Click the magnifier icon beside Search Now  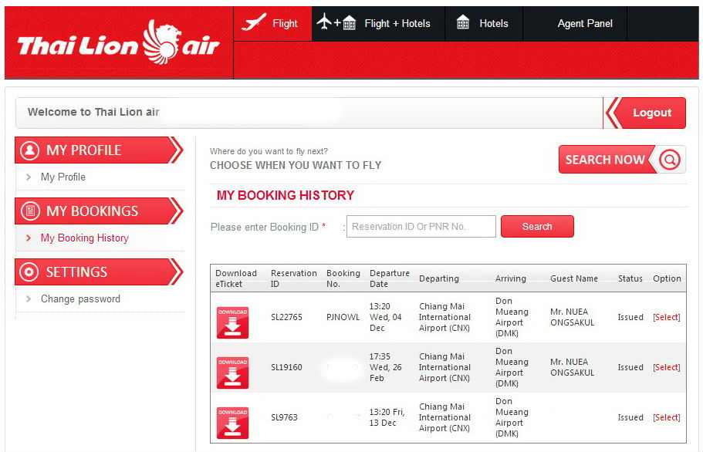click(670, 160)
